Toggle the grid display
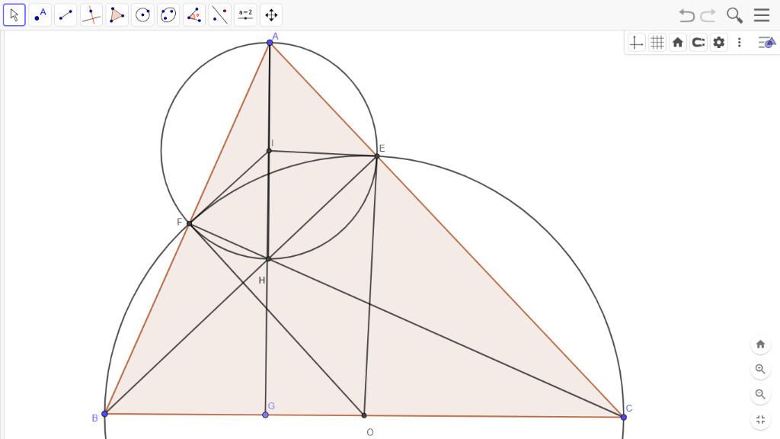The height and width of the screenshot is (439, 780). [x=657, y=43]
